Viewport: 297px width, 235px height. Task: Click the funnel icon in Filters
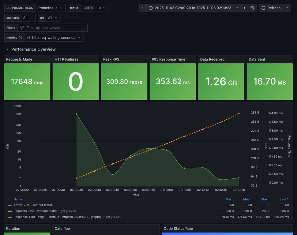pyautogui.click(x=22, y=28)
